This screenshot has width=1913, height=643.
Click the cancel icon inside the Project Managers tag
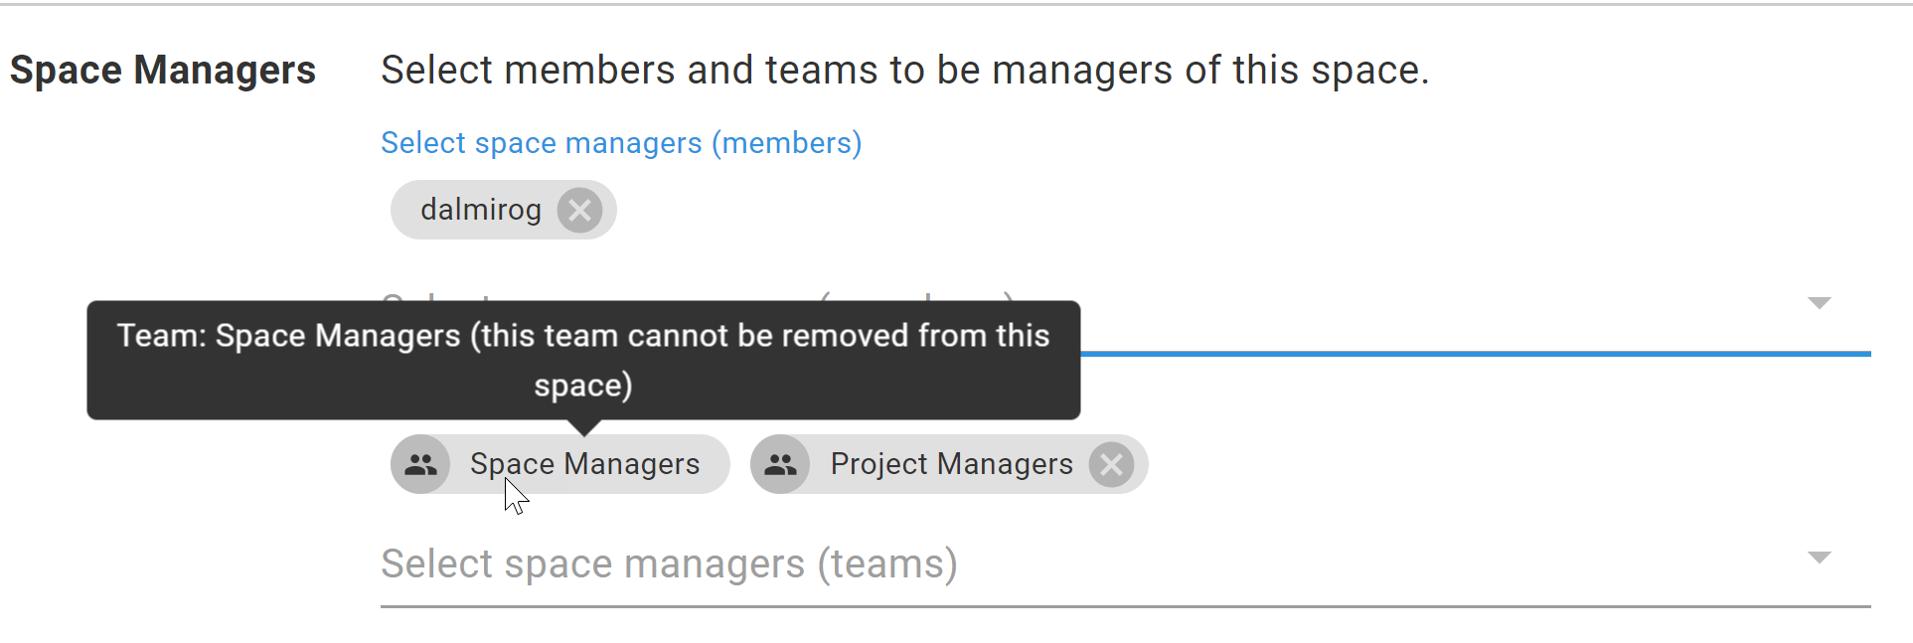[1112, 464]
